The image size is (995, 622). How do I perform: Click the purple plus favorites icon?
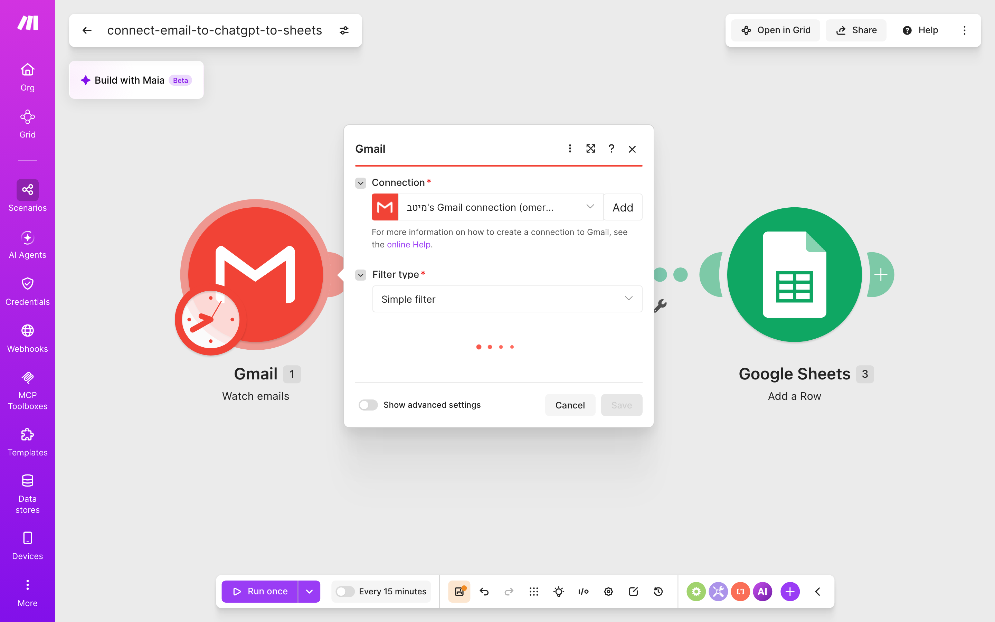[x=790, y=592]
